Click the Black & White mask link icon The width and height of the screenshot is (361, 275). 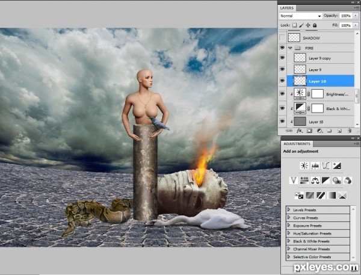309,108
